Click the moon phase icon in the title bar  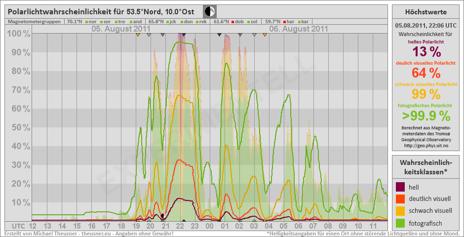pos(210,11)
